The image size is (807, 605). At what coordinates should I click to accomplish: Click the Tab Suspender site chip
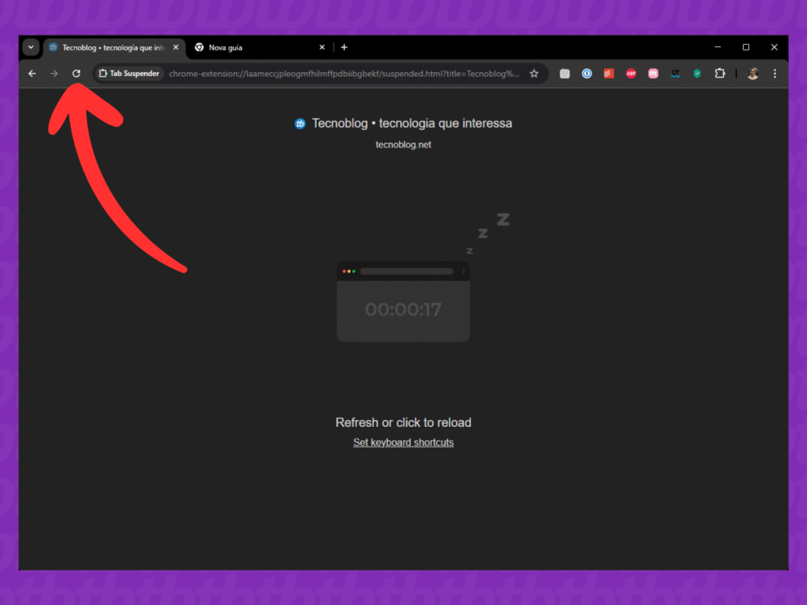[129, 74]
